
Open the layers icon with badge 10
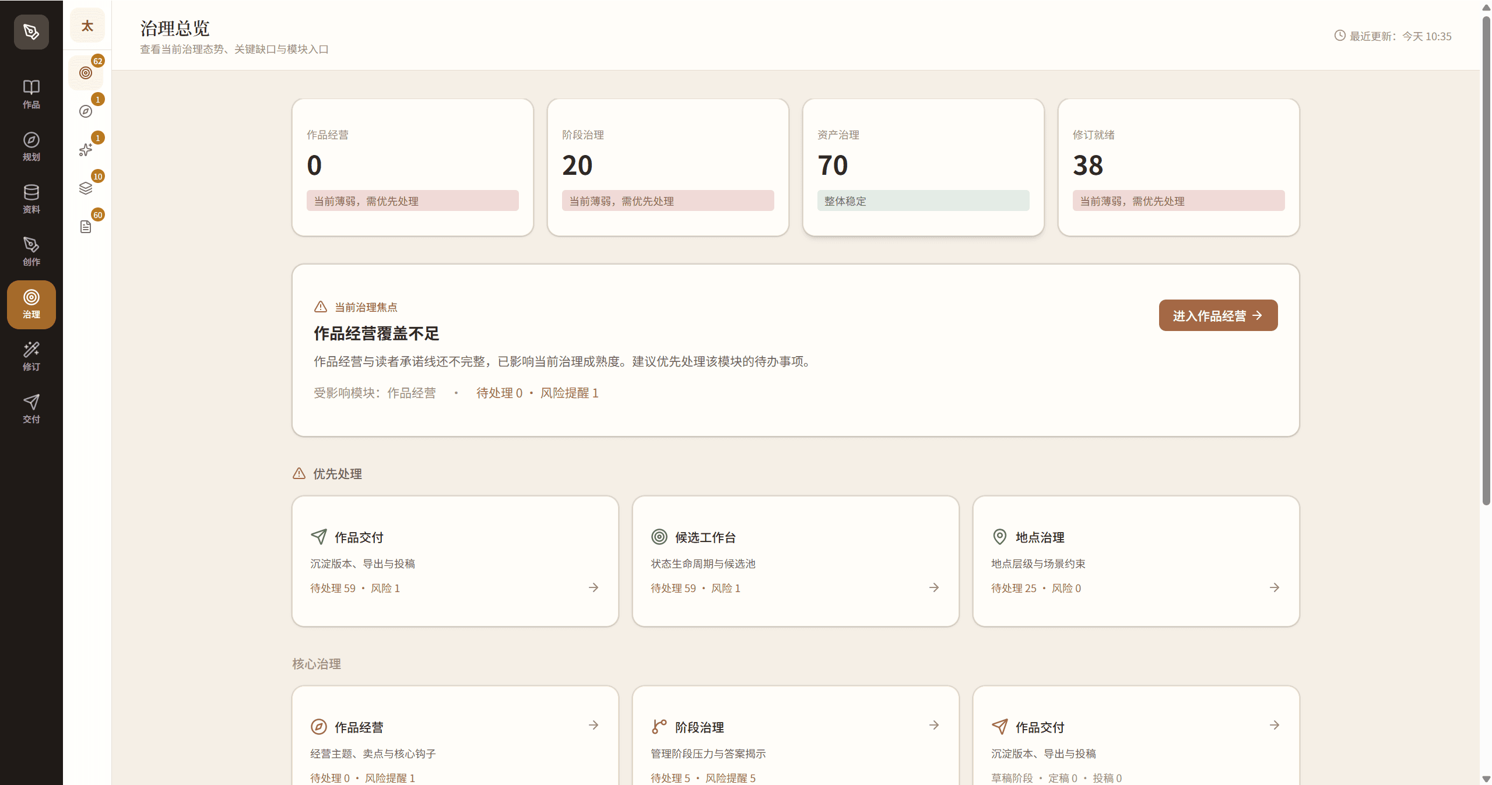[86, 188]
